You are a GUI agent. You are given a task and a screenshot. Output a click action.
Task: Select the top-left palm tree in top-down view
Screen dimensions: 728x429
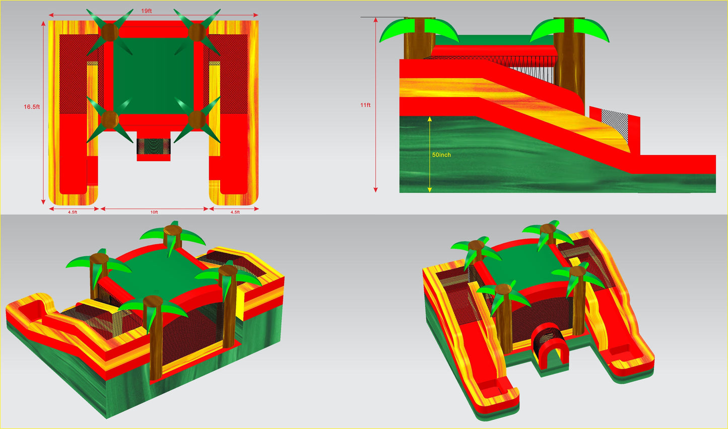(110, 32)
